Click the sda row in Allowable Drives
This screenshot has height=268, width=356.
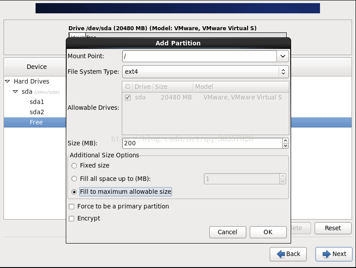pyautogui.click(x=205, y=98)
